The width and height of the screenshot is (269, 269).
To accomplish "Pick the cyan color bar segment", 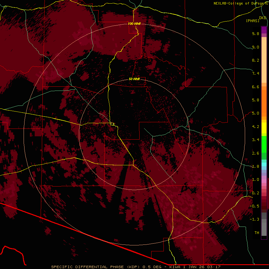I will (264, 164).
